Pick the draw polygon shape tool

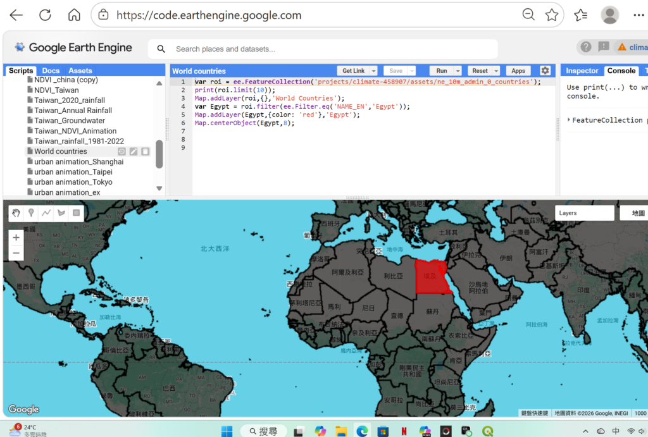coord(61,213)
